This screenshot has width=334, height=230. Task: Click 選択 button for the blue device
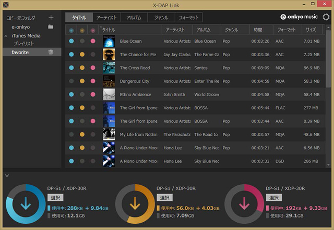[54, 198]
